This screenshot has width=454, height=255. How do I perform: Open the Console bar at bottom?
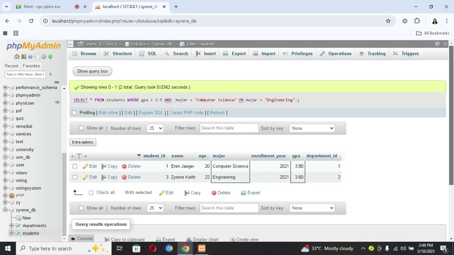point(82,239)
